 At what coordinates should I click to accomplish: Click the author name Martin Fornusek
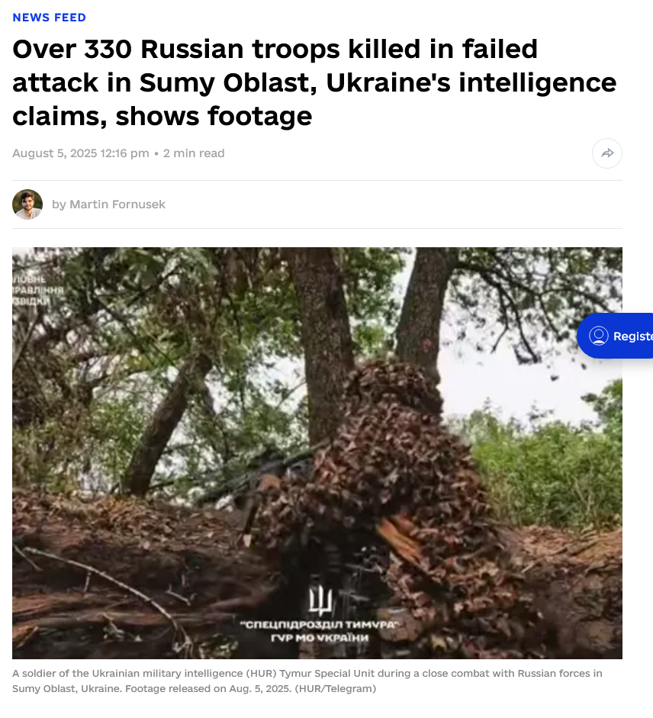tap(117, 204)
